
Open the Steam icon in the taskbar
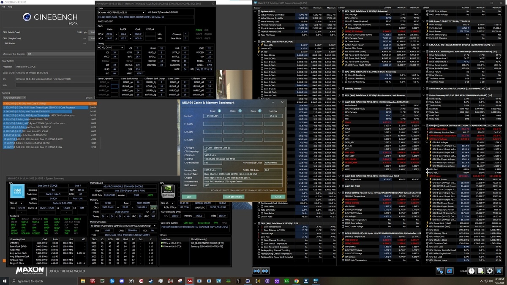151,281
